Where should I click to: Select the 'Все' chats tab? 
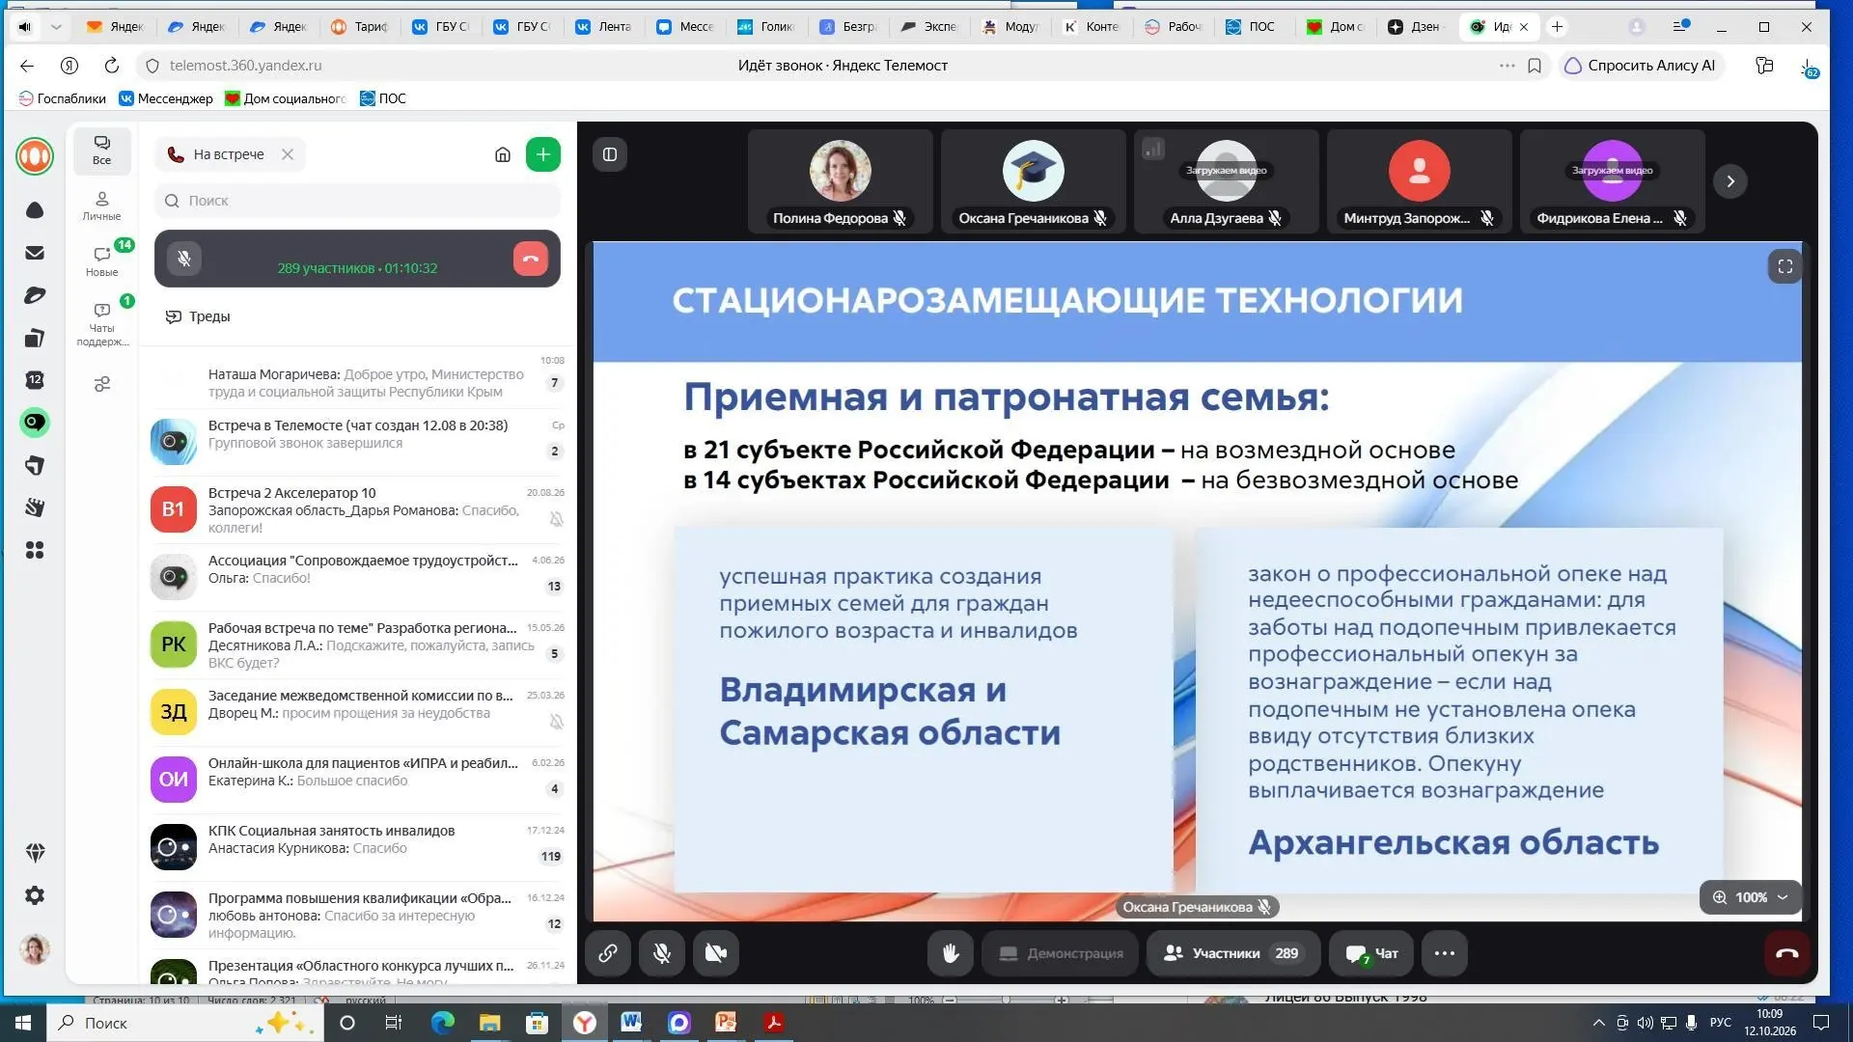tap(101, 150)
